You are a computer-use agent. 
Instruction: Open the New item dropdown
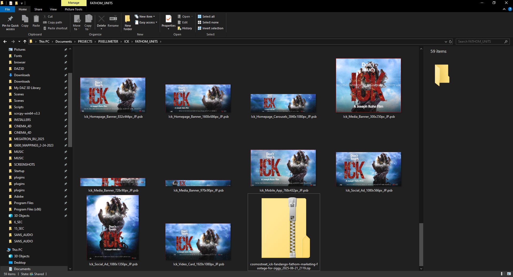[145, 17]
